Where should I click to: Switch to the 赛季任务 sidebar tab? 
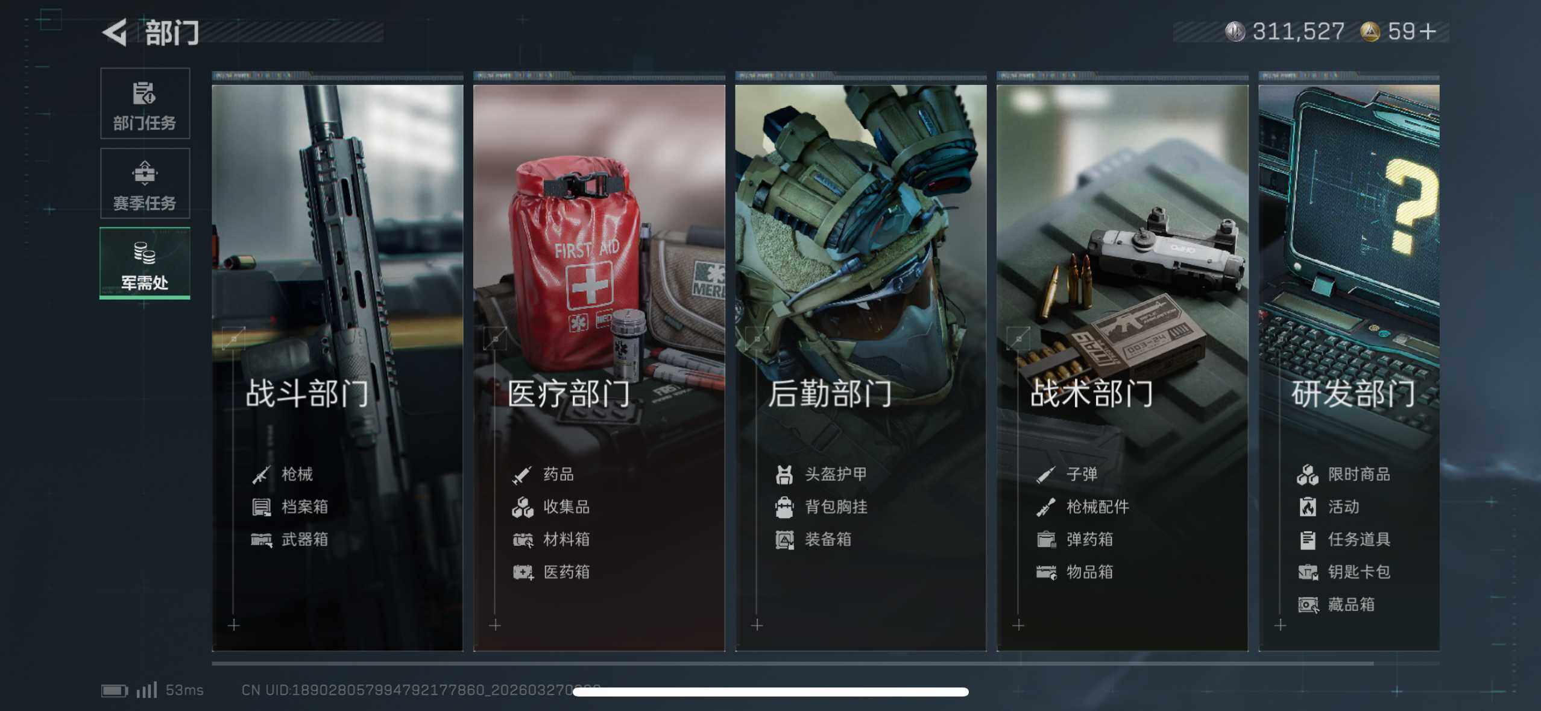pyautogui.click(x=145, y=183)
